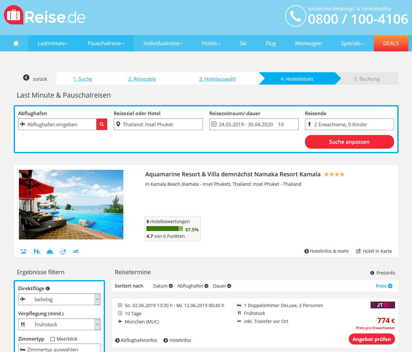Sort results by Datum
The height and width of the screenshot is (352, 412).
[x=163, y=286]
